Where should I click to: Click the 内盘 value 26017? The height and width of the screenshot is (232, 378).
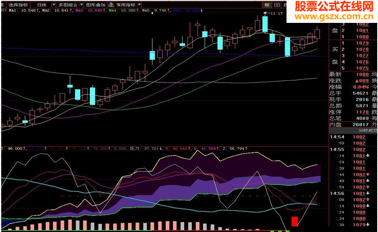click(361, 124)
